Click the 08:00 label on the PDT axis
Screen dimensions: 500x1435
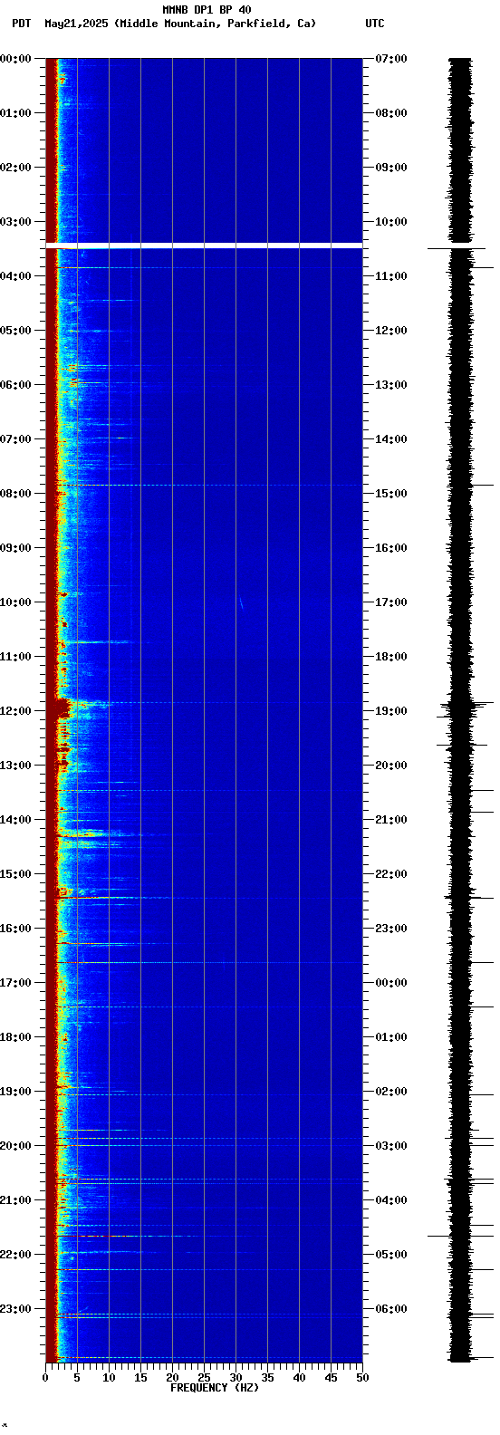(x=15, y=494)
